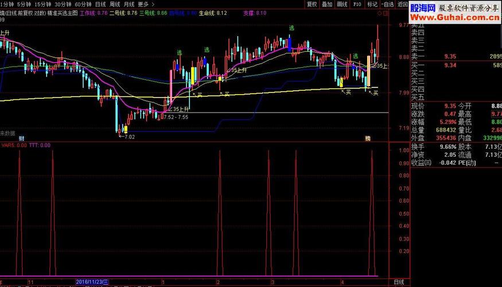Open the 标记 mark tool
This screenshot has width=502, height=287.
pyautogui.click(x=372, y=4)
